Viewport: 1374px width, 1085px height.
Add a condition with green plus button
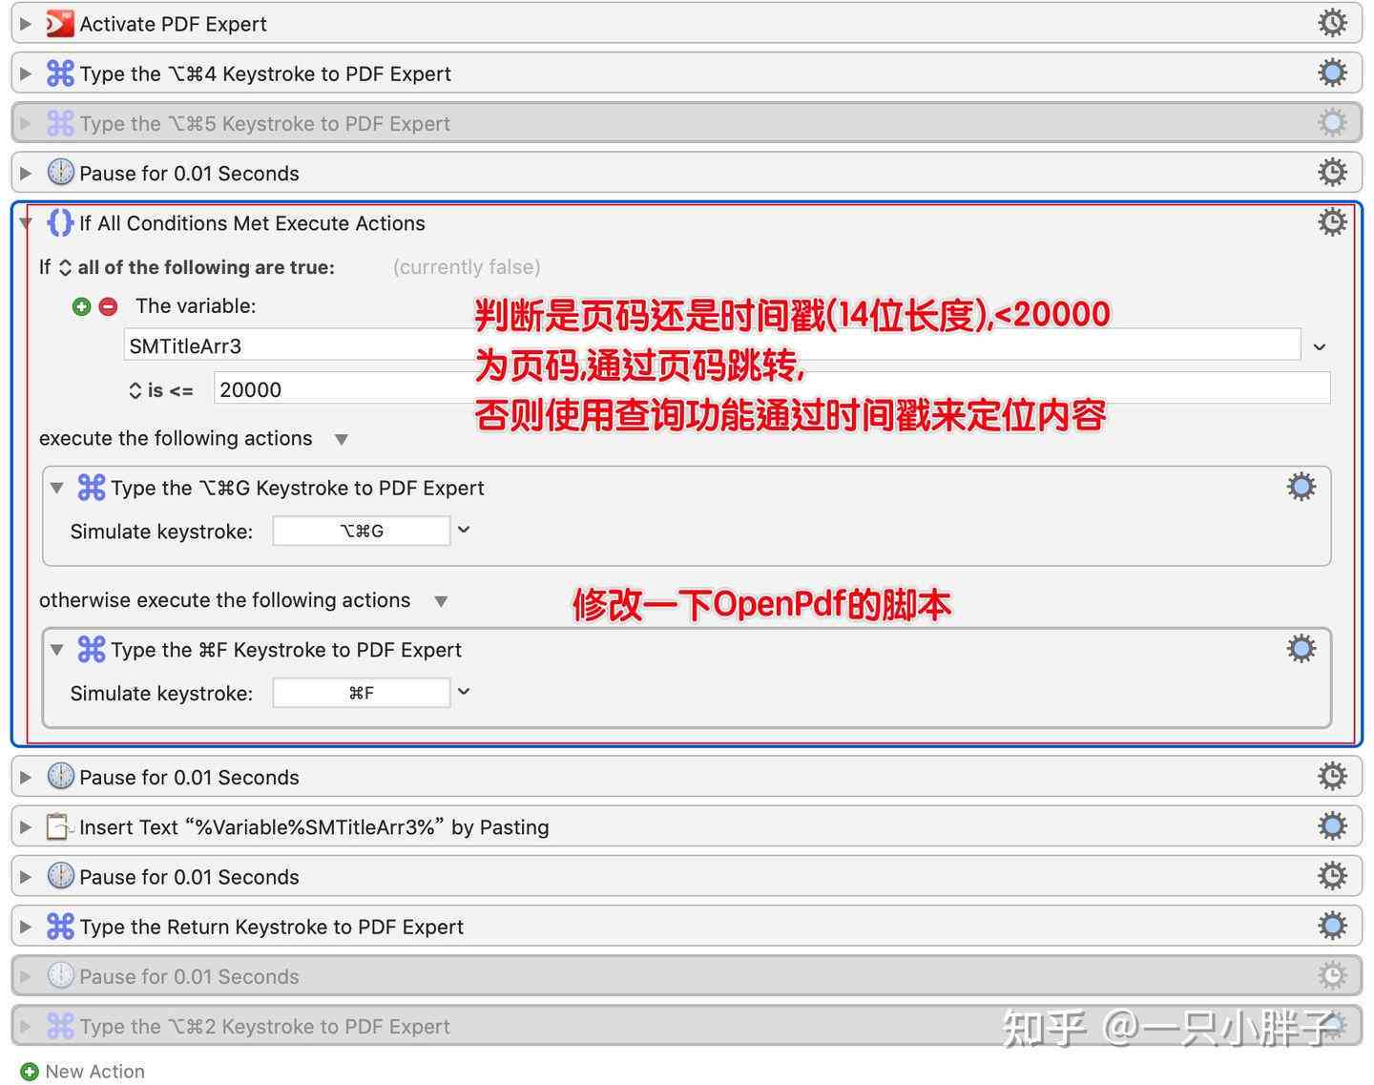pos(81,306)
